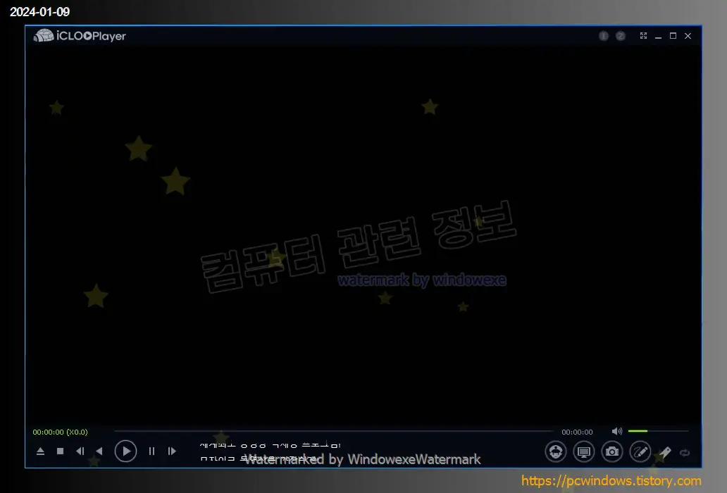
Task: Click the monitor display icon
Action: (584, 451)
